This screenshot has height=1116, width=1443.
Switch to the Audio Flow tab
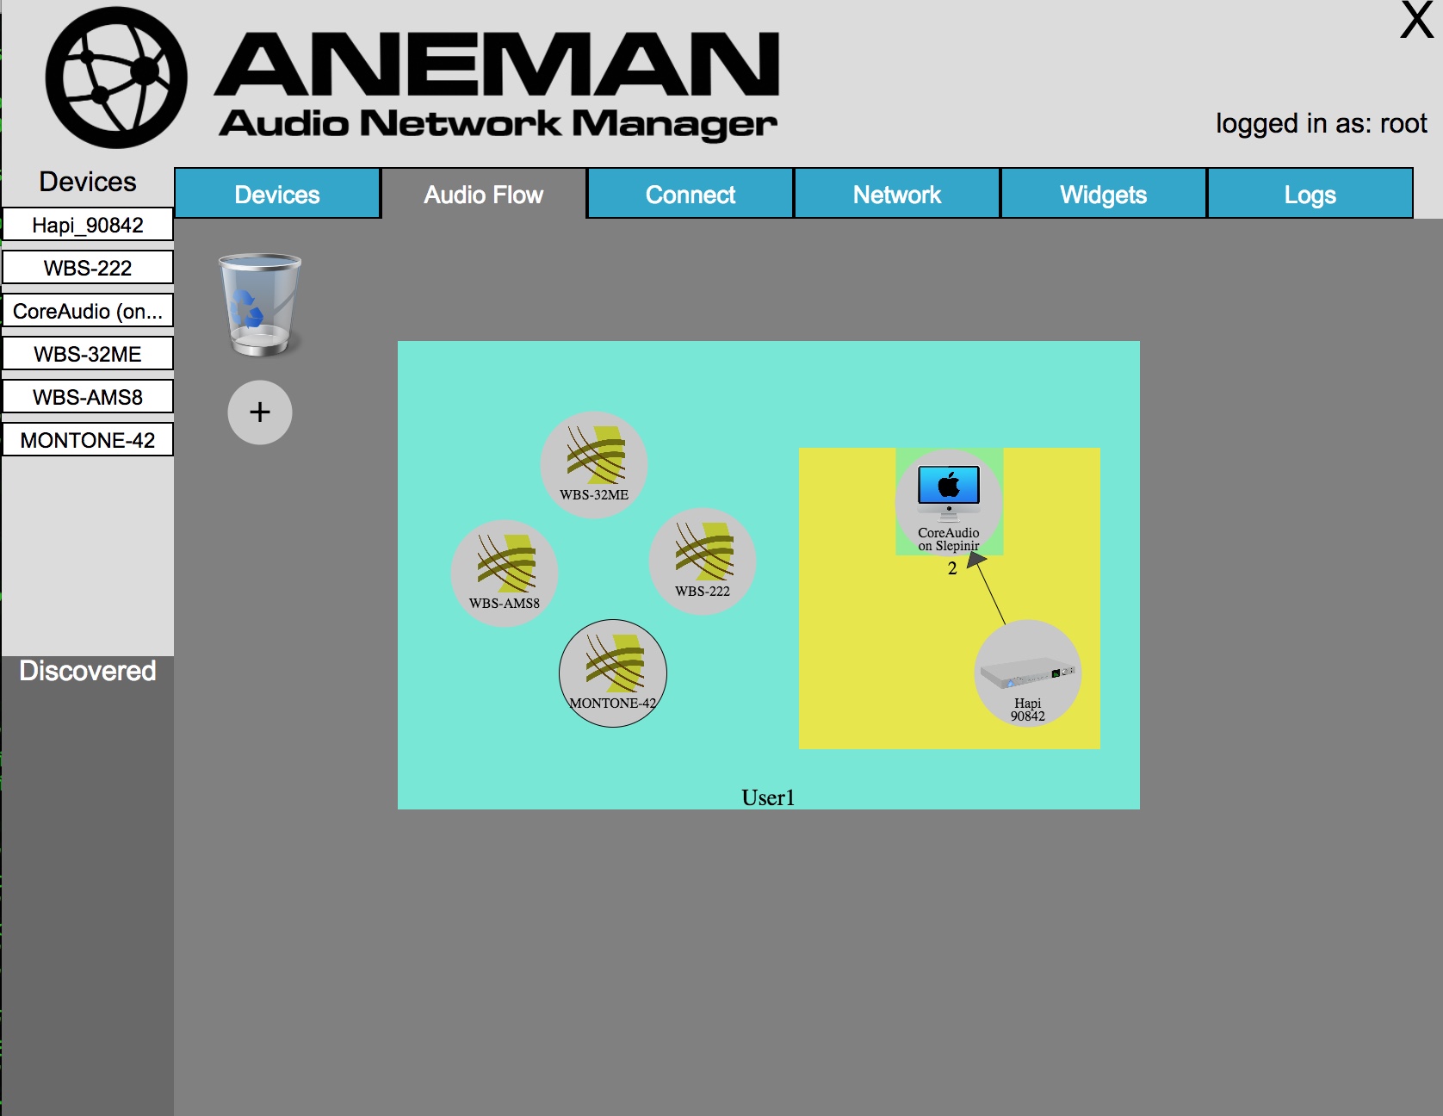[x=484, y=194]
